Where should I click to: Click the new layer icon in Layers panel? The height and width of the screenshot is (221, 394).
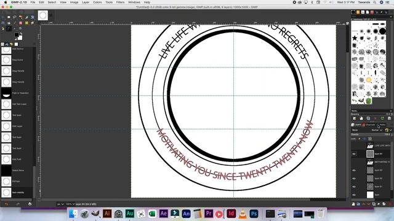(x=353, y=204)
